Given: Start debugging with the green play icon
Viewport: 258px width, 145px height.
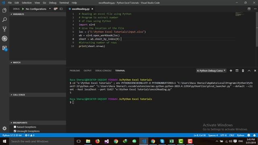Looking at the screenshot, I should pos(23,9).
